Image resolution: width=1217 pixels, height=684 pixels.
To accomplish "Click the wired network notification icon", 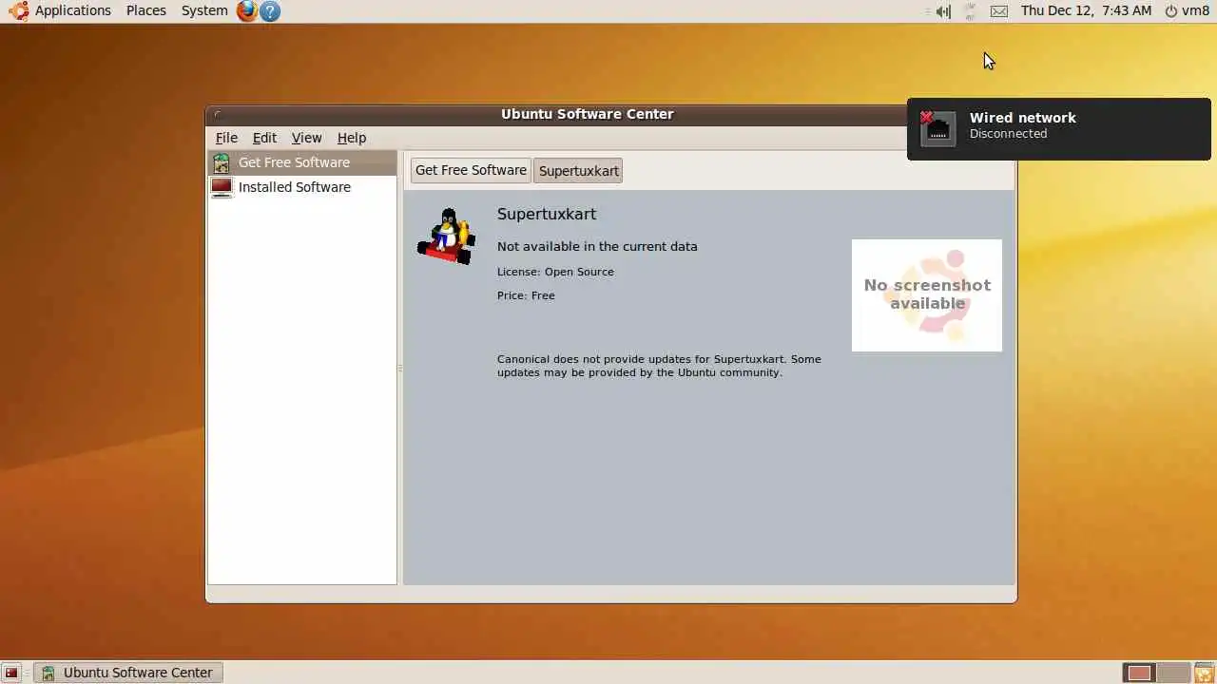I will [x=937, y=128].
